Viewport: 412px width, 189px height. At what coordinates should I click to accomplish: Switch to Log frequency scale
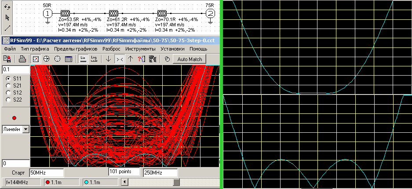[94, 59]
